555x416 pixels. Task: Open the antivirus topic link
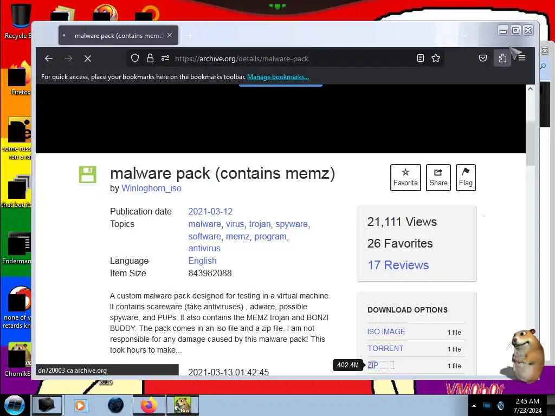pyautogui.click(x=204, y=248)
